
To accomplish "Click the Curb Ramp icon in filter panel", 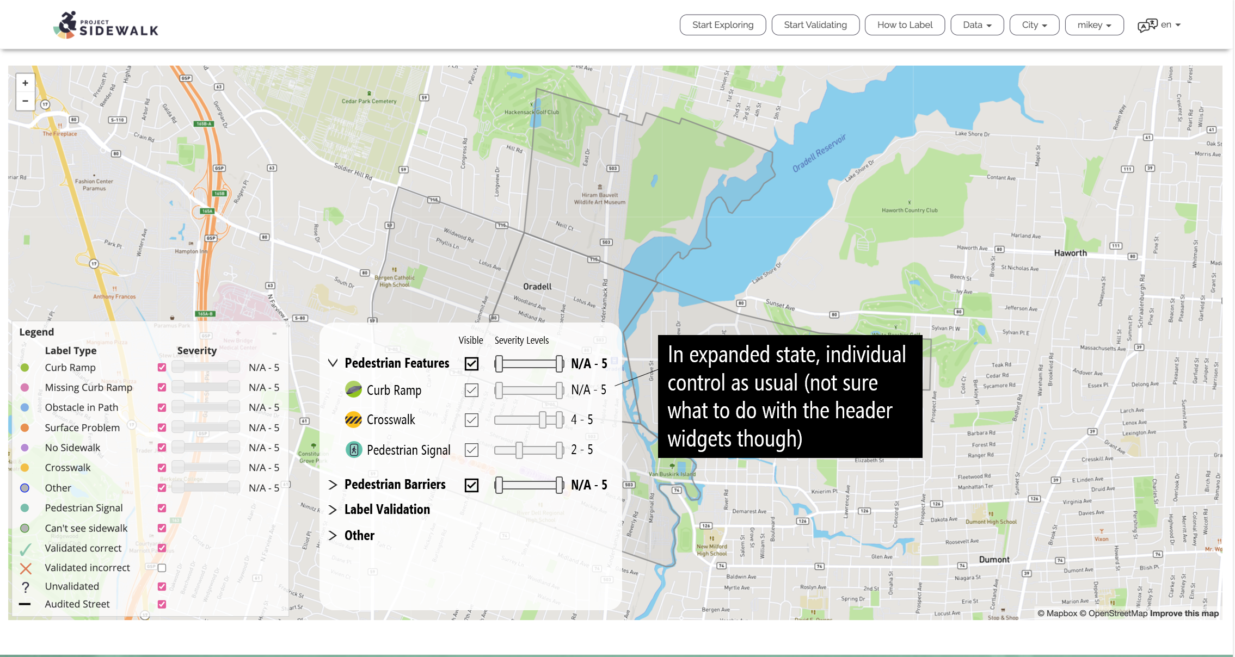I will tap(354, 390).
